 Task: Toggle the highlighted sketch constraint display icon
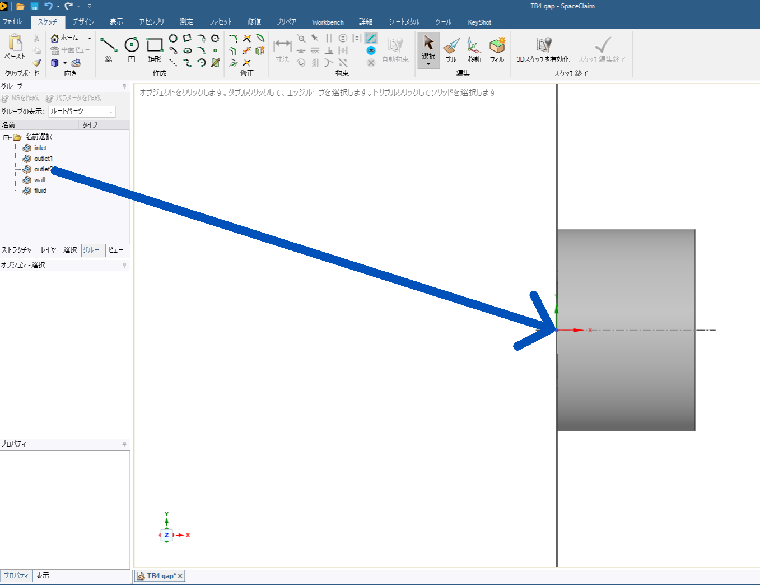pos(371,38)
